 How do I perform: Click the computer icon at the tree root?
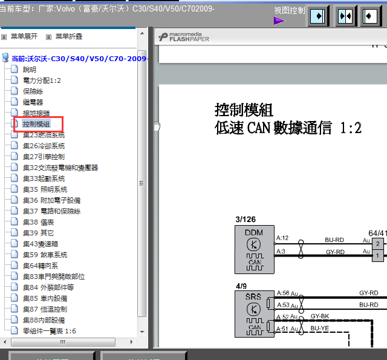click(x=5, y=57)
